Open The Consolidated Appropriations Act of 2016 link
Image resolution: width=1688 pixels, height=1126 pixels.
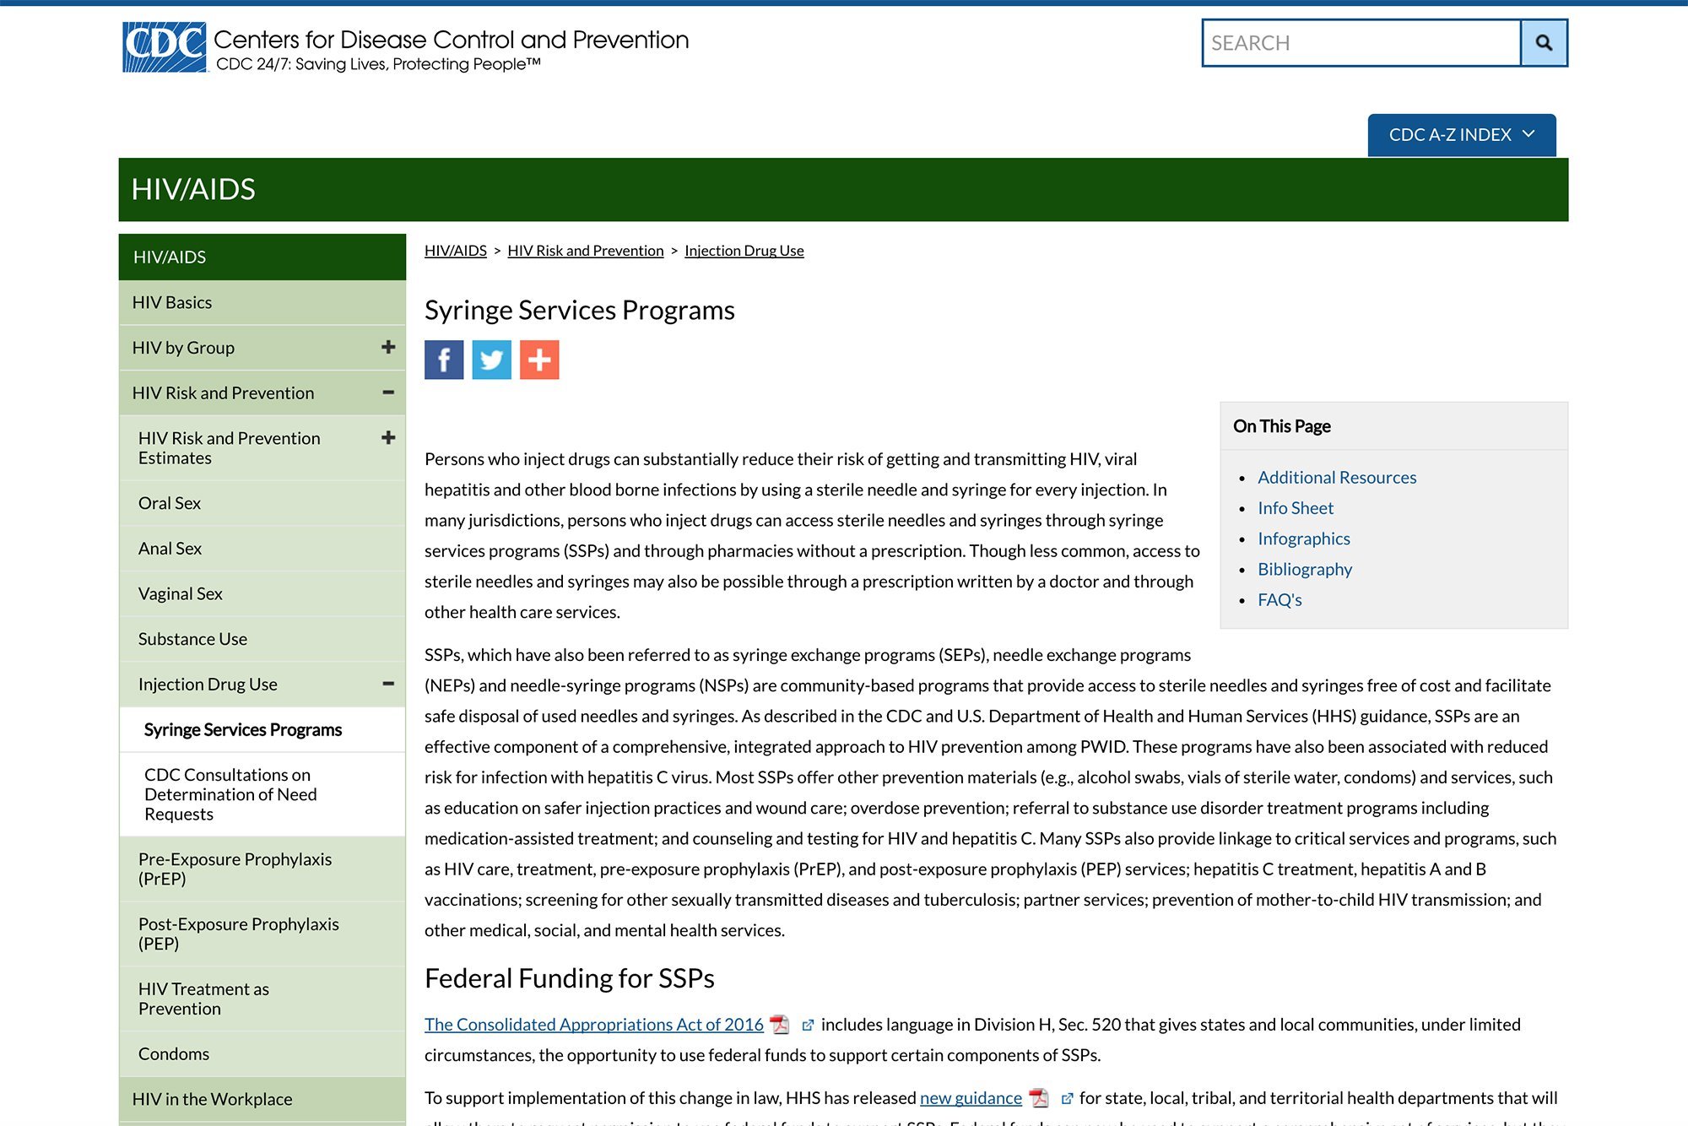pyautogui.click(x=594, y=1025)
